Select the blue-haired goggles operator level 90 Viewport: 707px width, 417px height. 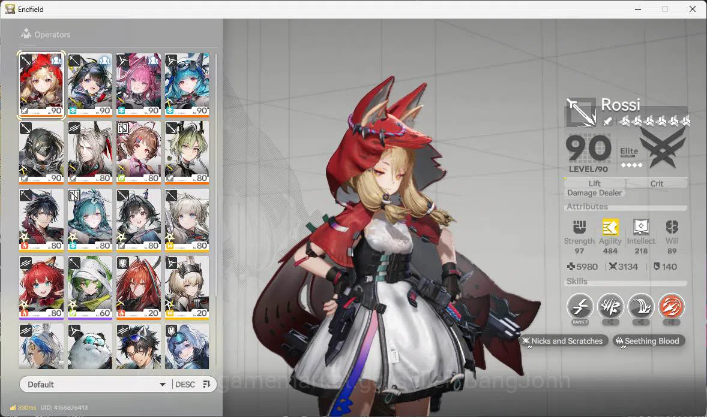click(187, 84)
